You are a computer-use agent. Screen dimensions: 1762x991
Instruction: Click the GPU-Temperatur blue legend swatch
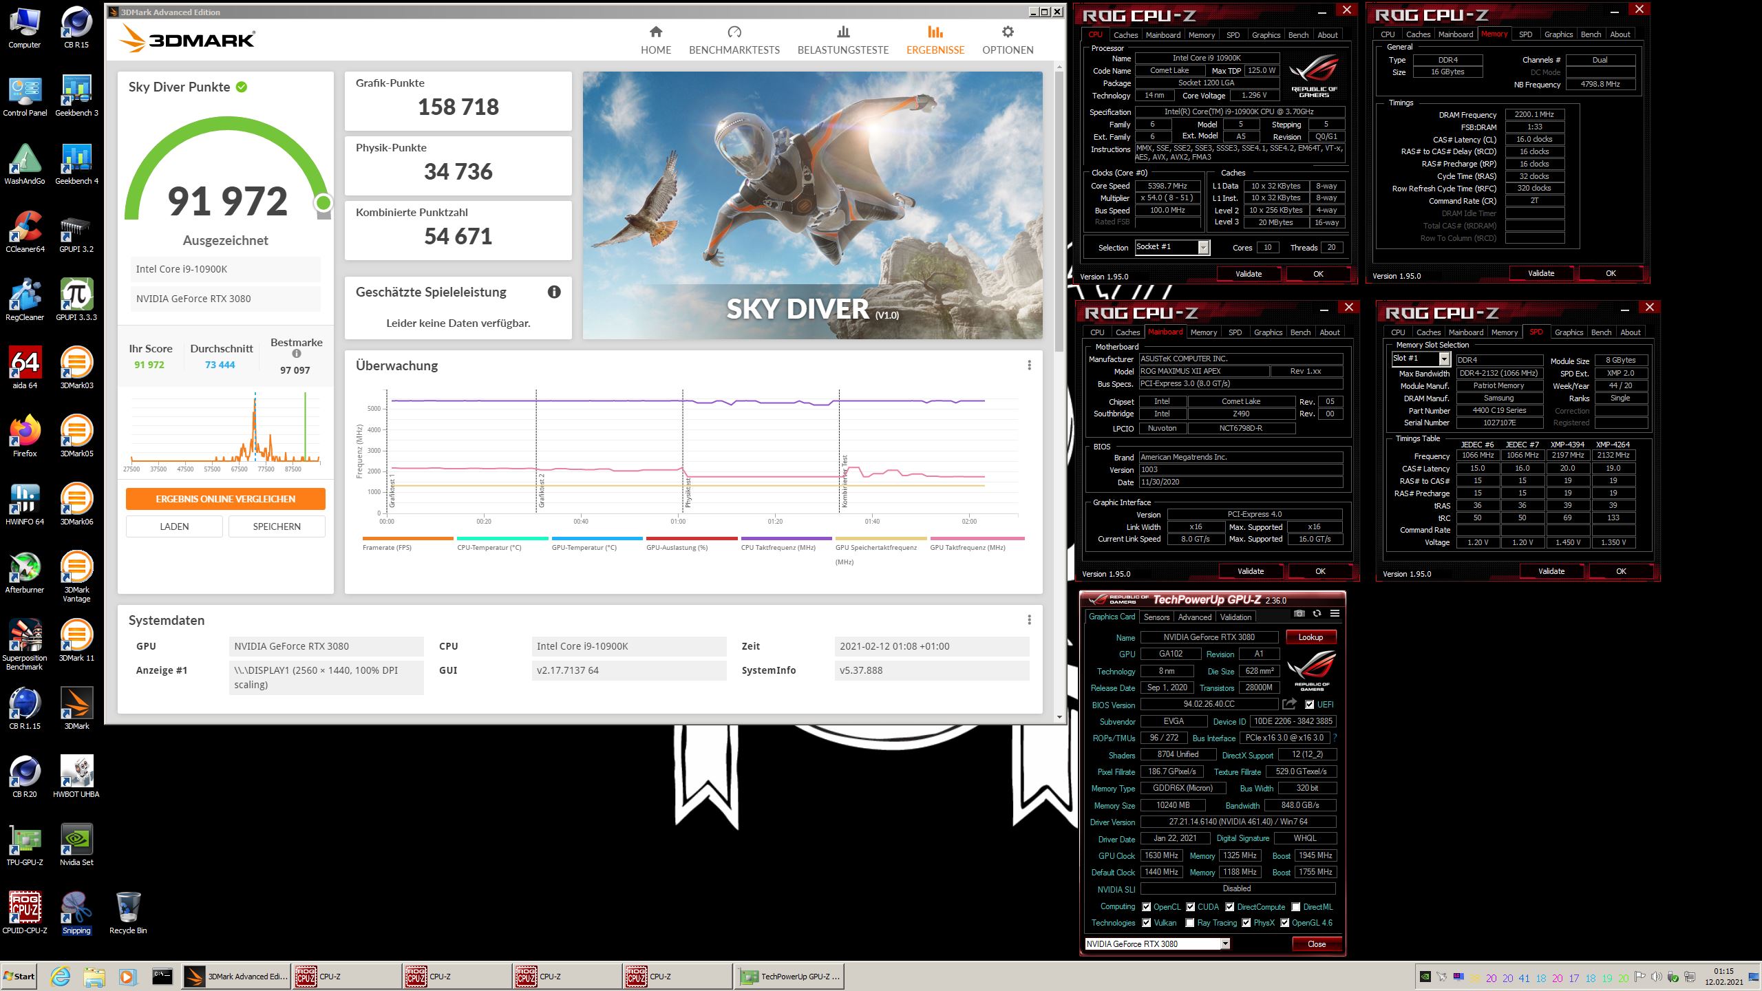pos(597,538)
